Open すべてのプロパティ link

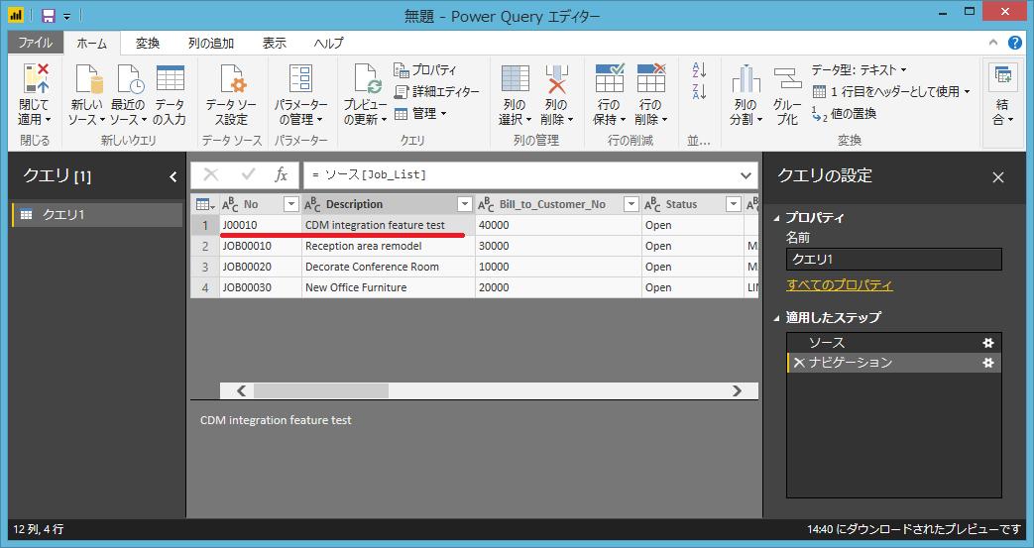[x=840, y=284]
